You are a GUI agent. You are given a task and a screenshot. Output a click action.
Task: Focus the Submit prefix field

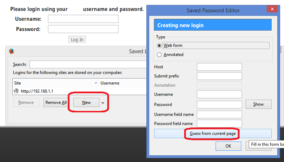(x=219, y=76)
